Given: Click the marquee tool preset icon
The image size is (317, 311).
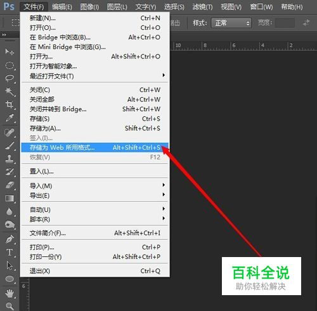Looking at the screenshot, I should tap(15, 22).
